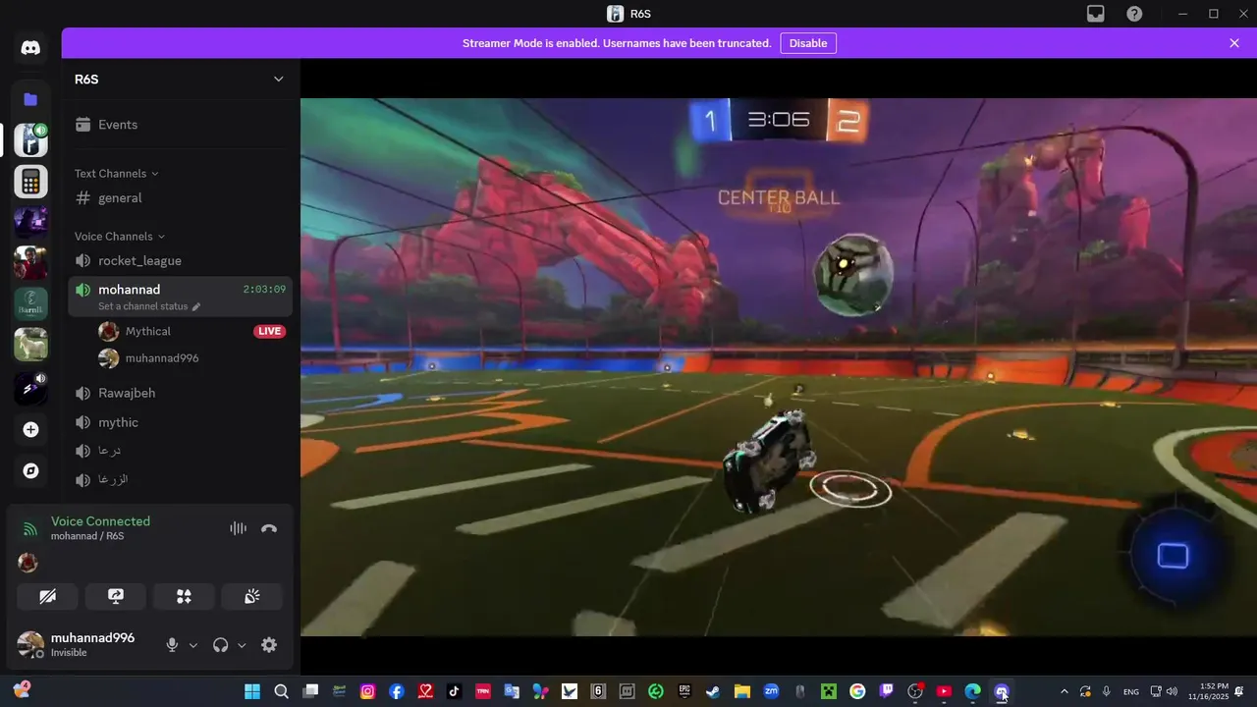1257x707 pixels.
Task: Open the taskbar clock and date
Action: (1215, 691)
